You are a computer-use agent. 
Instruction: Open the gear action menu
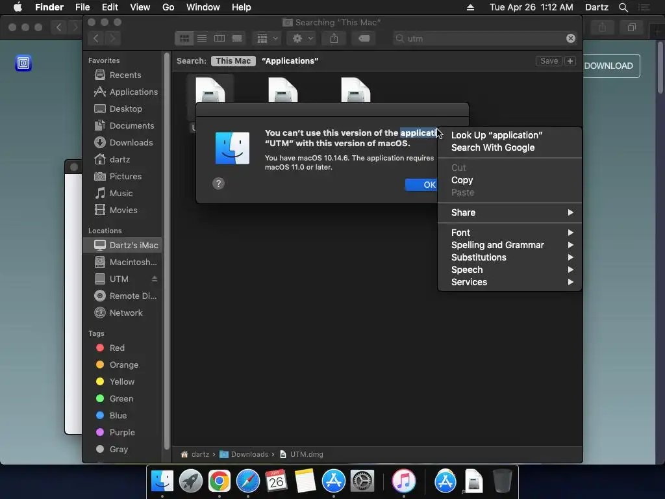point(303,38)
